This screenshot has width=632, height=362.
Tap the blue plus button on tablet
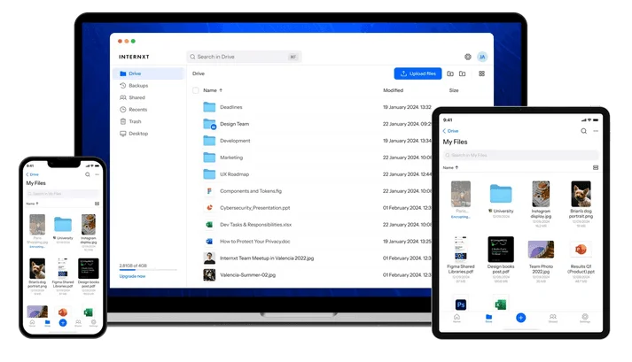[520, 318]
